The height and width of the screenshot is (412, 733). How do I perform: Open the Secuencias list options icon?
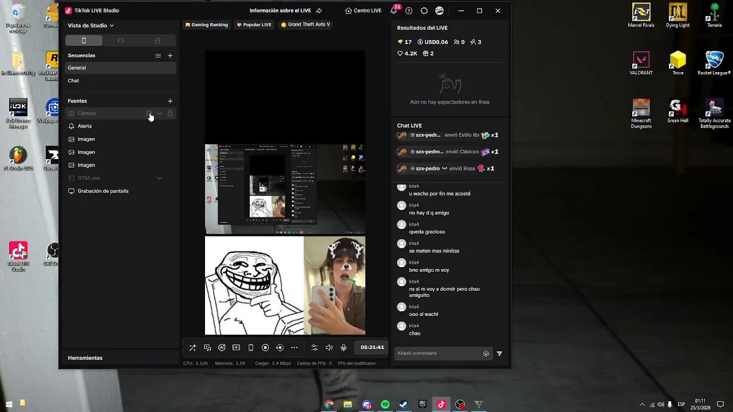[158, 56]
